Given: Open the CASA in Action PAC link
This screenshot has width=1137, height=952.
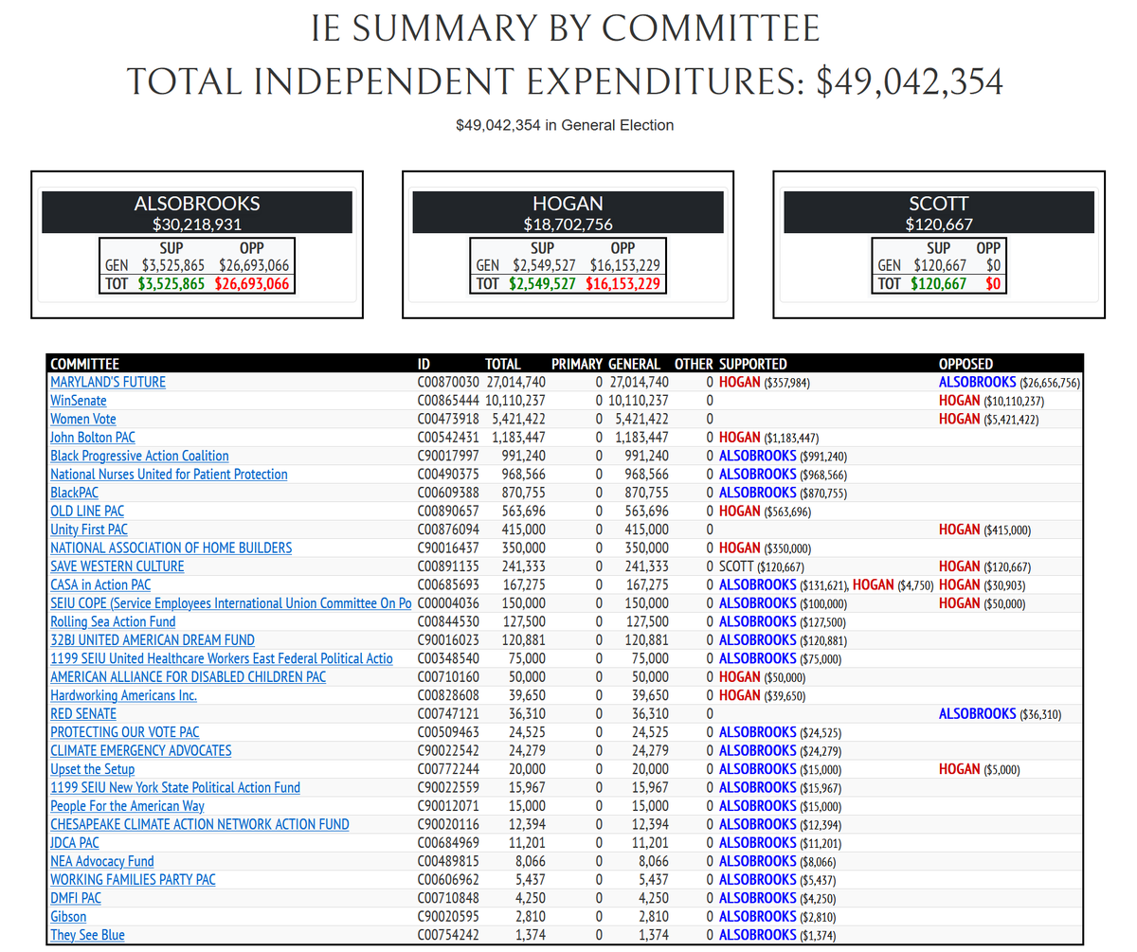Looking at the screenshot, I should tap(100, 585).
